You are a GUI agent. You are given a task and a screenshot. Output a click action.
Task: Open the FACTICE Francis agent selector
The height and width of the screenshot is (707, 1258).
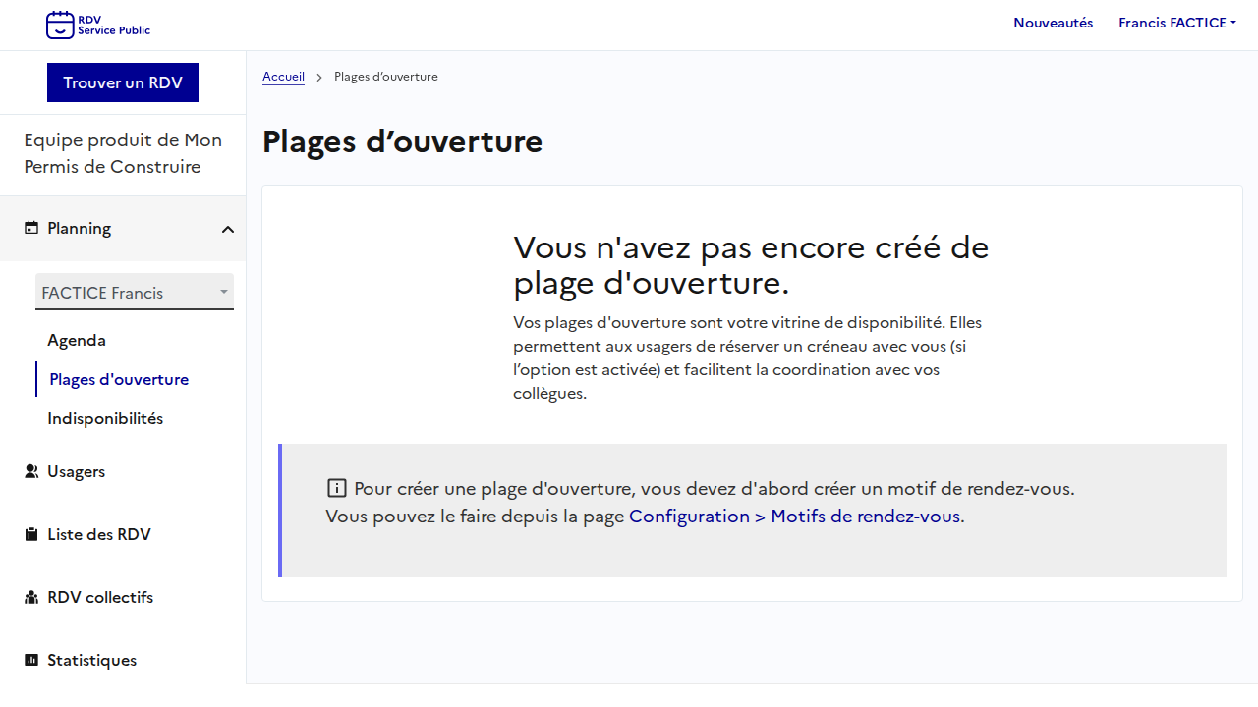click(135, 293)
